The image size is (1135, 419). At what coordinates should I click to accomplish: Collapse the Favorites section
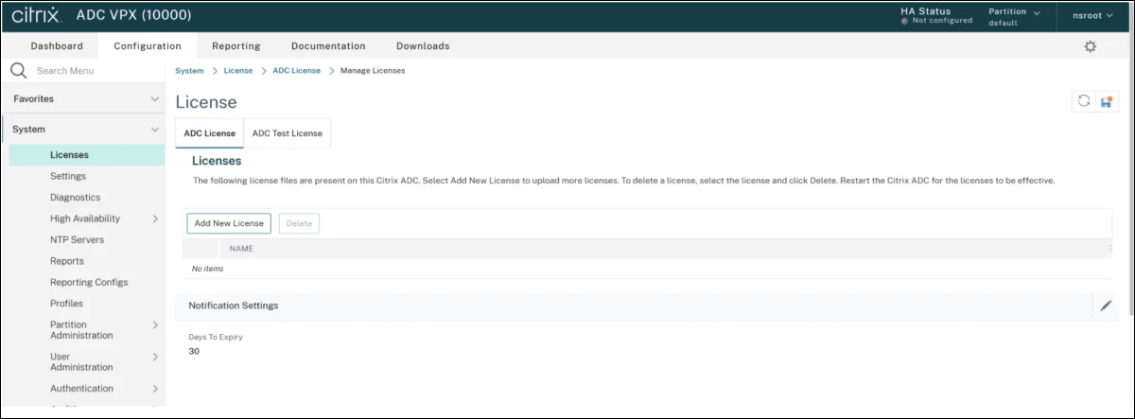155,98
